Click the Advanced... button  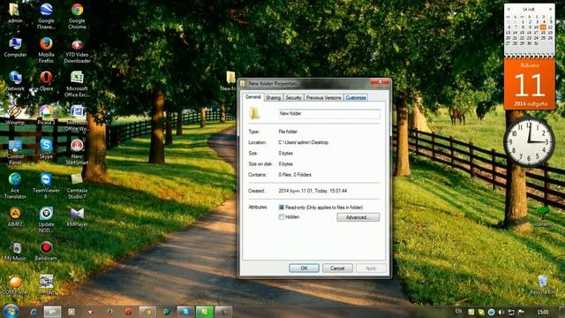click(358, 217)
